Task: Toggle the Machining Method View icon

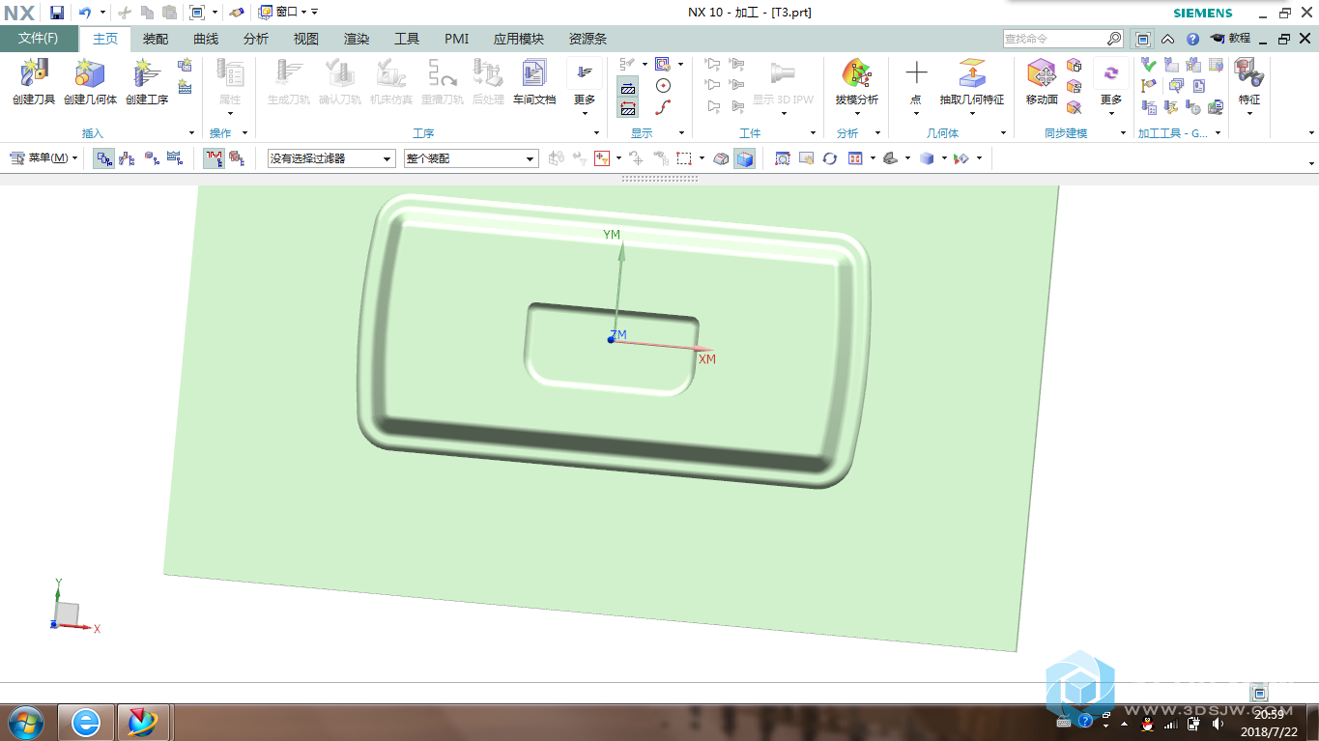Action: 175,158
